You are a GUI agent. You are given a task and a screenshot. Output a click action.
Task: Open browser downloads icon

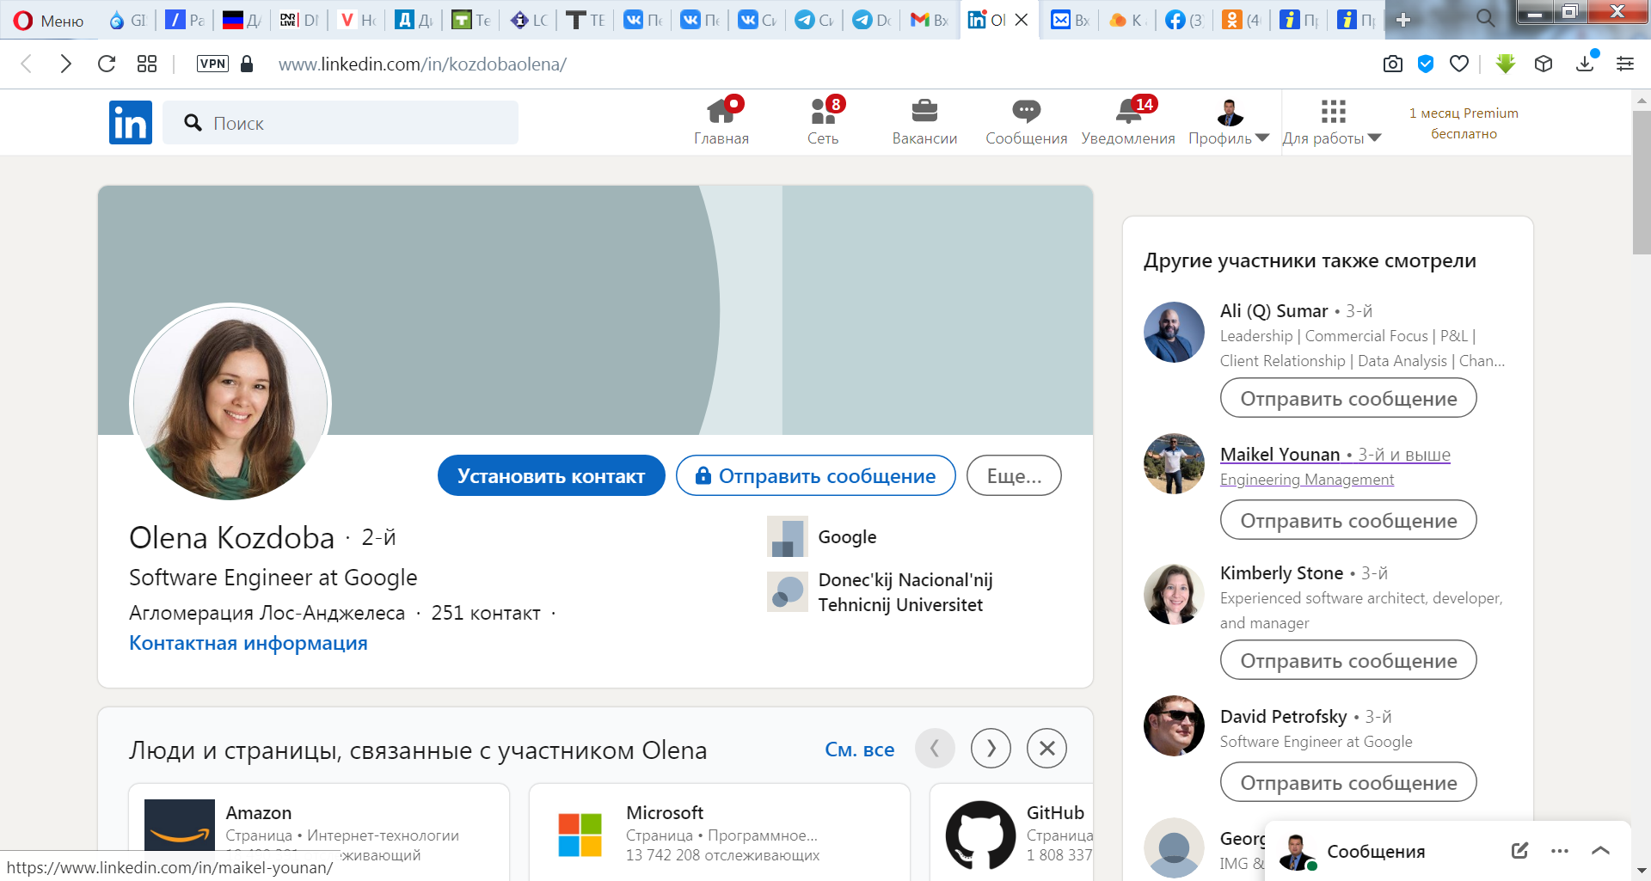[1585, 63]
